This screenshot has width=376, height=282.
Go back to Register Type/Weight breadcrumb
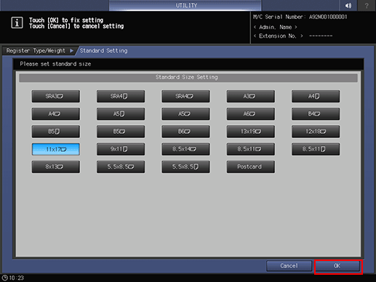pos(36,51)
